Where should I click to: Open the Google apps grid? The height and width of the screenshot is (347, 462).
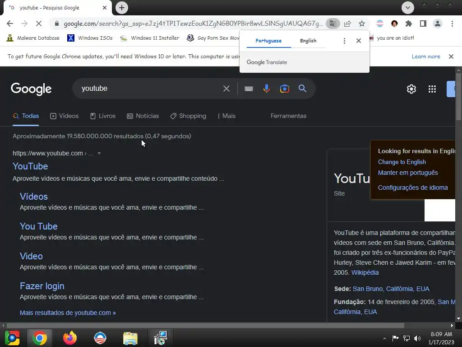click(432, 89)
